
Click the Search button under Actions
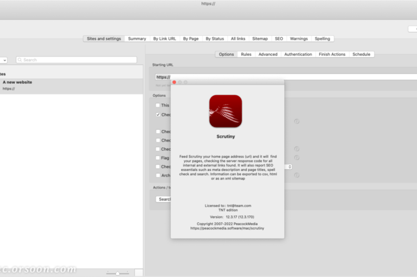pyautogui.click(x=164, y=199)
